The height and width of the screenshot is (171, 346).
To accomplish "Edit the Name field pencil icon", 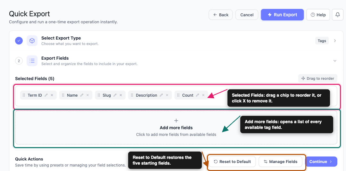I will pos(82,95).
